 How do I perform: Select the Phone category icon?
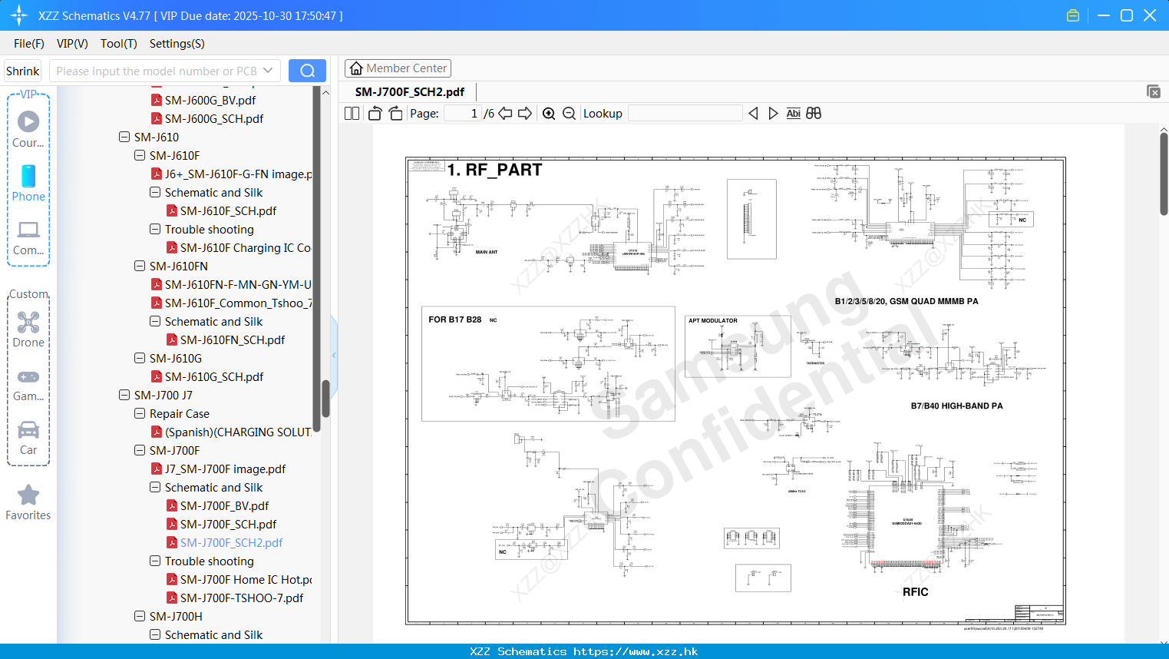(x=28, y=183)
